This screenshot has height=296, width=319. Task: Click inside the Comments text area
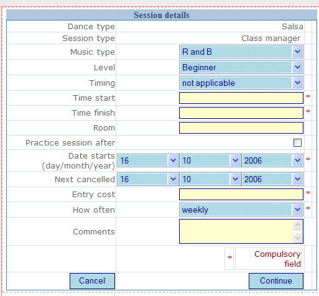(x=236, y=231)
